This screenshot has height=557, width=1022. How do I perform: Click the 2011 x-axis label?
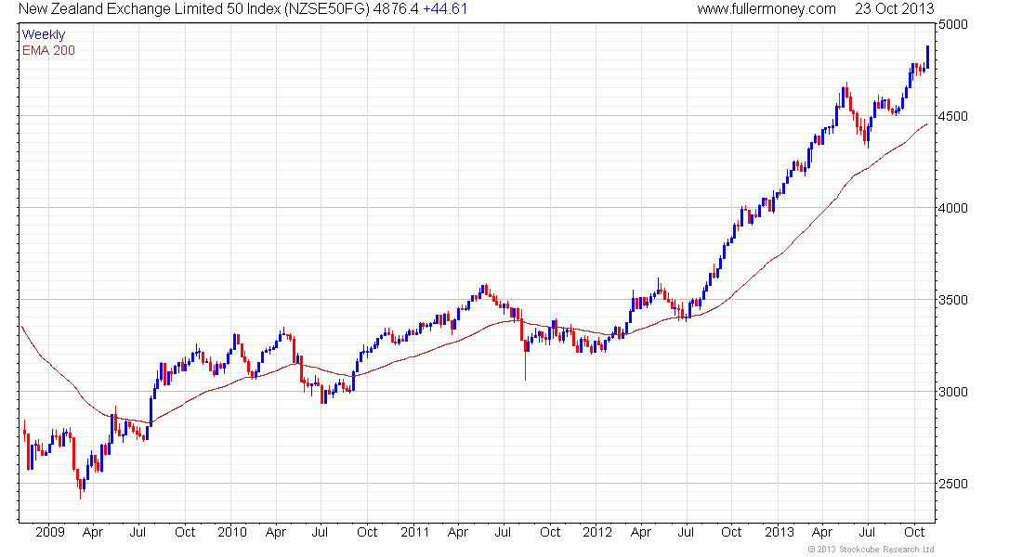point(414,532)
